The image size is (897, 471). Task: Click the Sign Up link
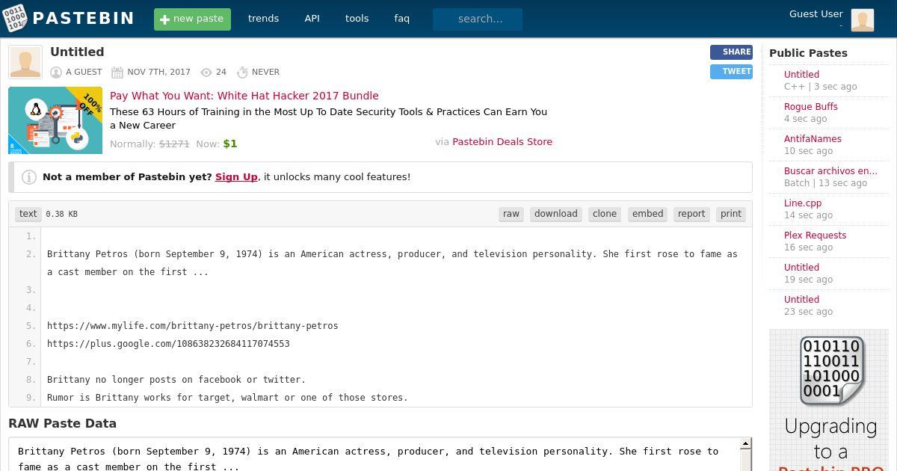click(236, 177)
